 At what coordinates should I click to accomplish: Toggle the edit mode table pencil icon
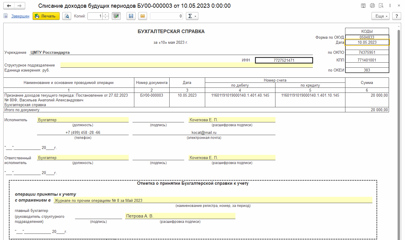(x=116, y=16)
